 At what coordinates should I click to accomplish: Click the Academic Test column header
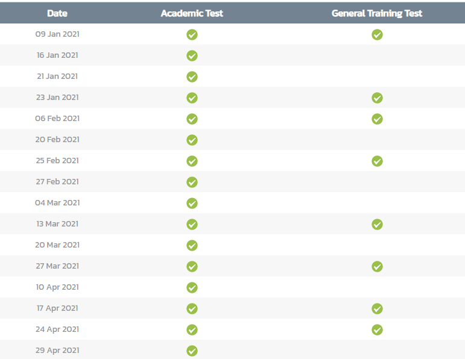pos(192,13)
